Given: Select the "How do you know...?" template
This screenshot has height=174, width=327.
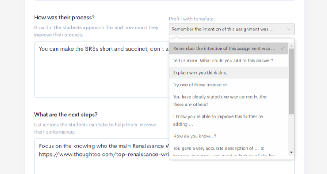Looking at the screenshot, I should 195,136.
